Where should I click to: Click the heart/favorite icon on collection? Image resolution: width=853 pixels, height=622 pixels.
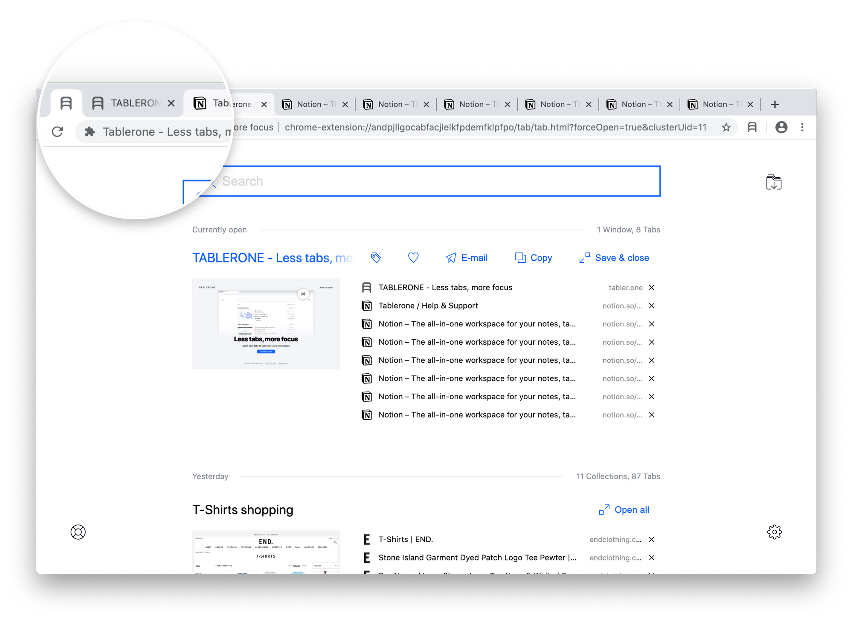(412, 258)
